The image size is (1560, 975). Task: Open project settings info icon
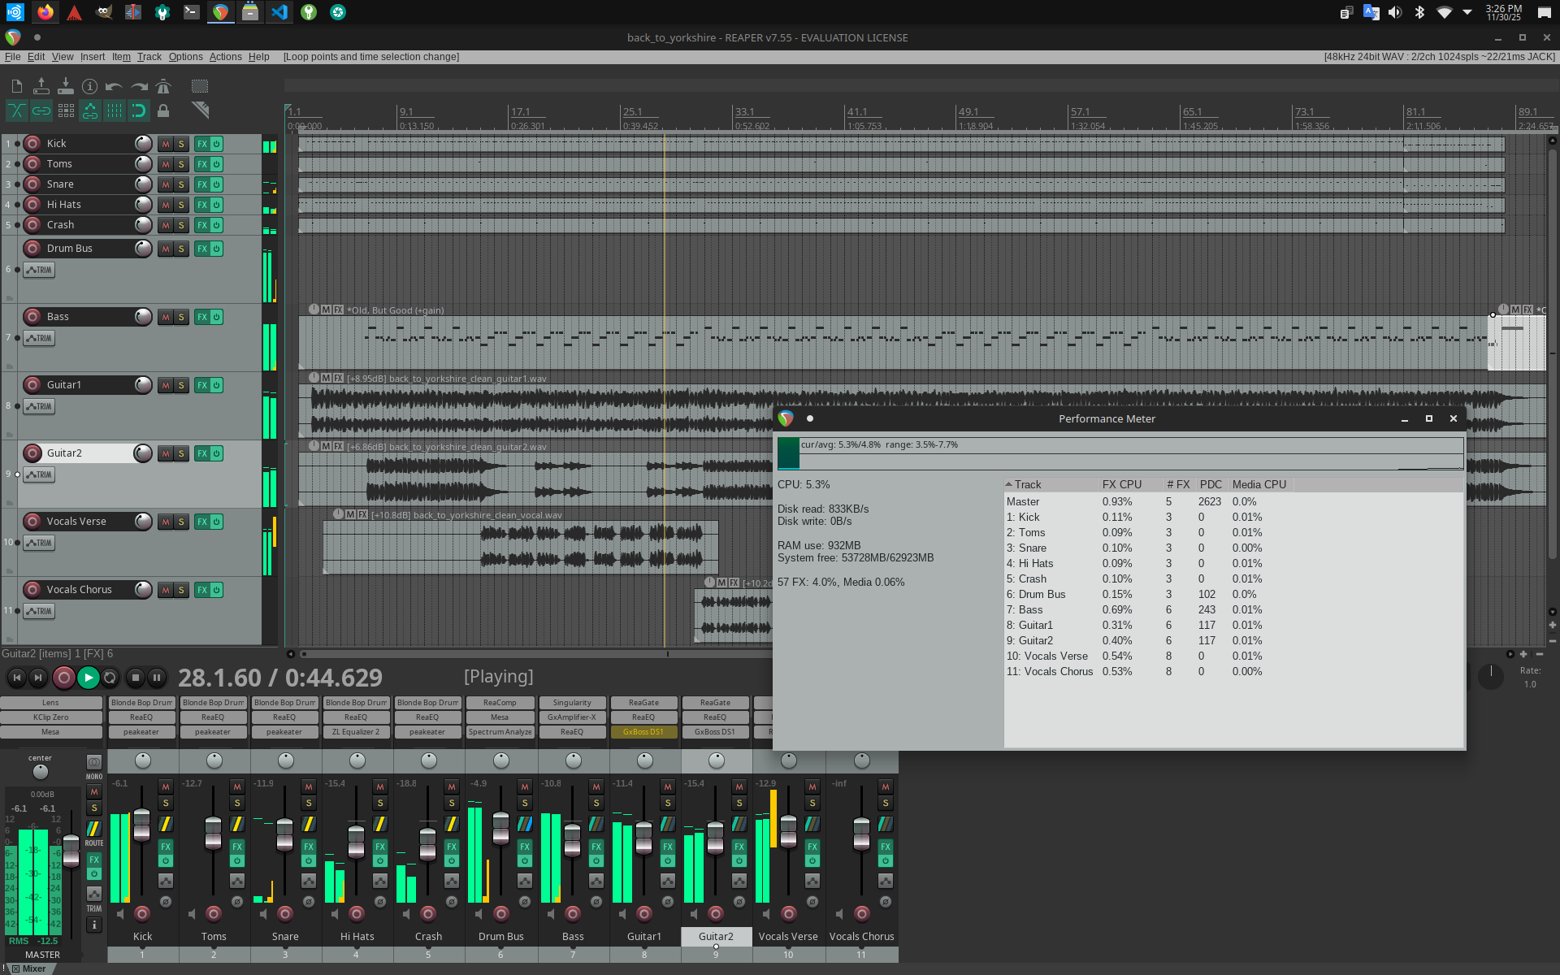pos(90,86)
